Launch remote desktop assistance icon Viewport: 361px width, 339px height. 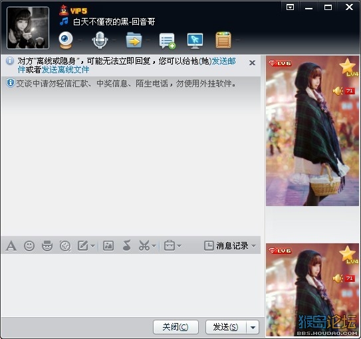tap(195, 41)
